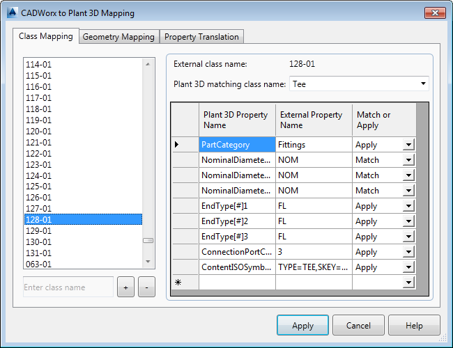
Task: Click the Fittings external property cell
Action: pyautogui.click(x=314, y=145)
